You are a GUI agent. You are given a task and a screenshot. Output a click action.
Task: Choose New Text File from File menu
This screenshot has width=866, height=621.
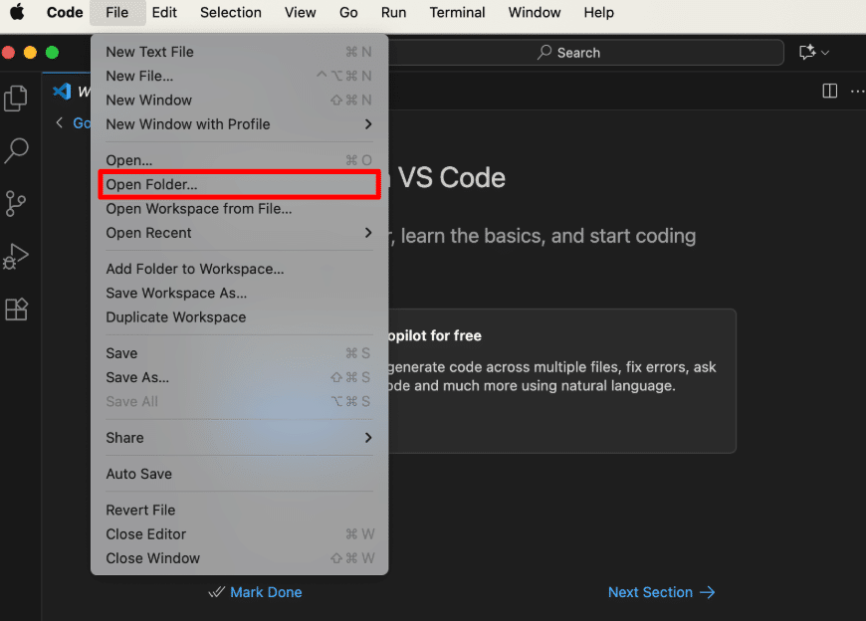(239, 52)
